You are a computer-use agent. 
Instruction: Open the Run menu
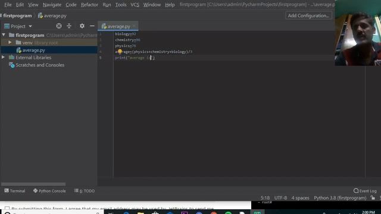pos(107,5)
